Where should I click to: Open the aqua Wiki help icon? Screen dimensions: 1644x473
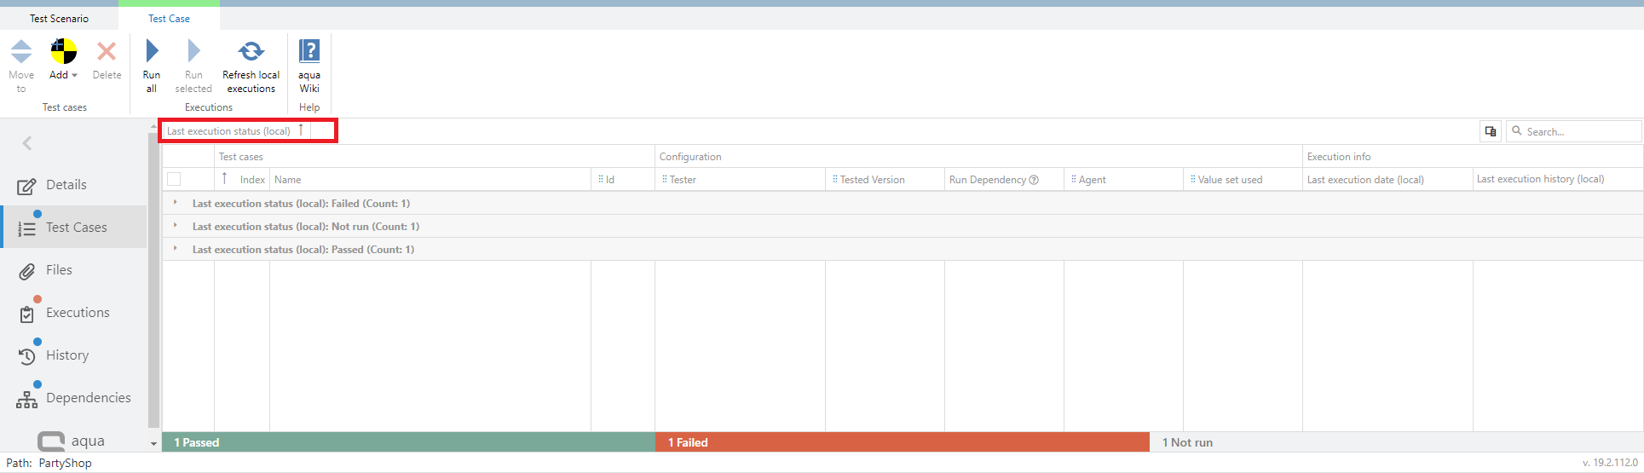(x=309, y=52)
